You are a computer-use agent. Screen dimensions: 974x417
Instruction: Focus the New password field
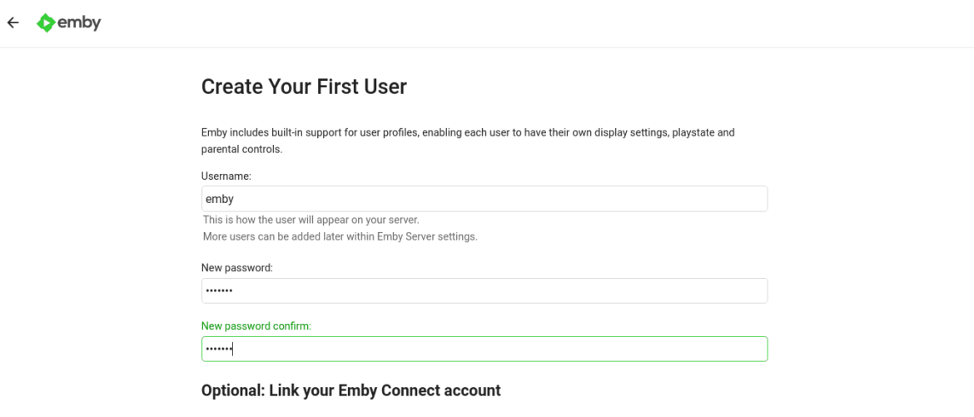(x=485, y=290)
